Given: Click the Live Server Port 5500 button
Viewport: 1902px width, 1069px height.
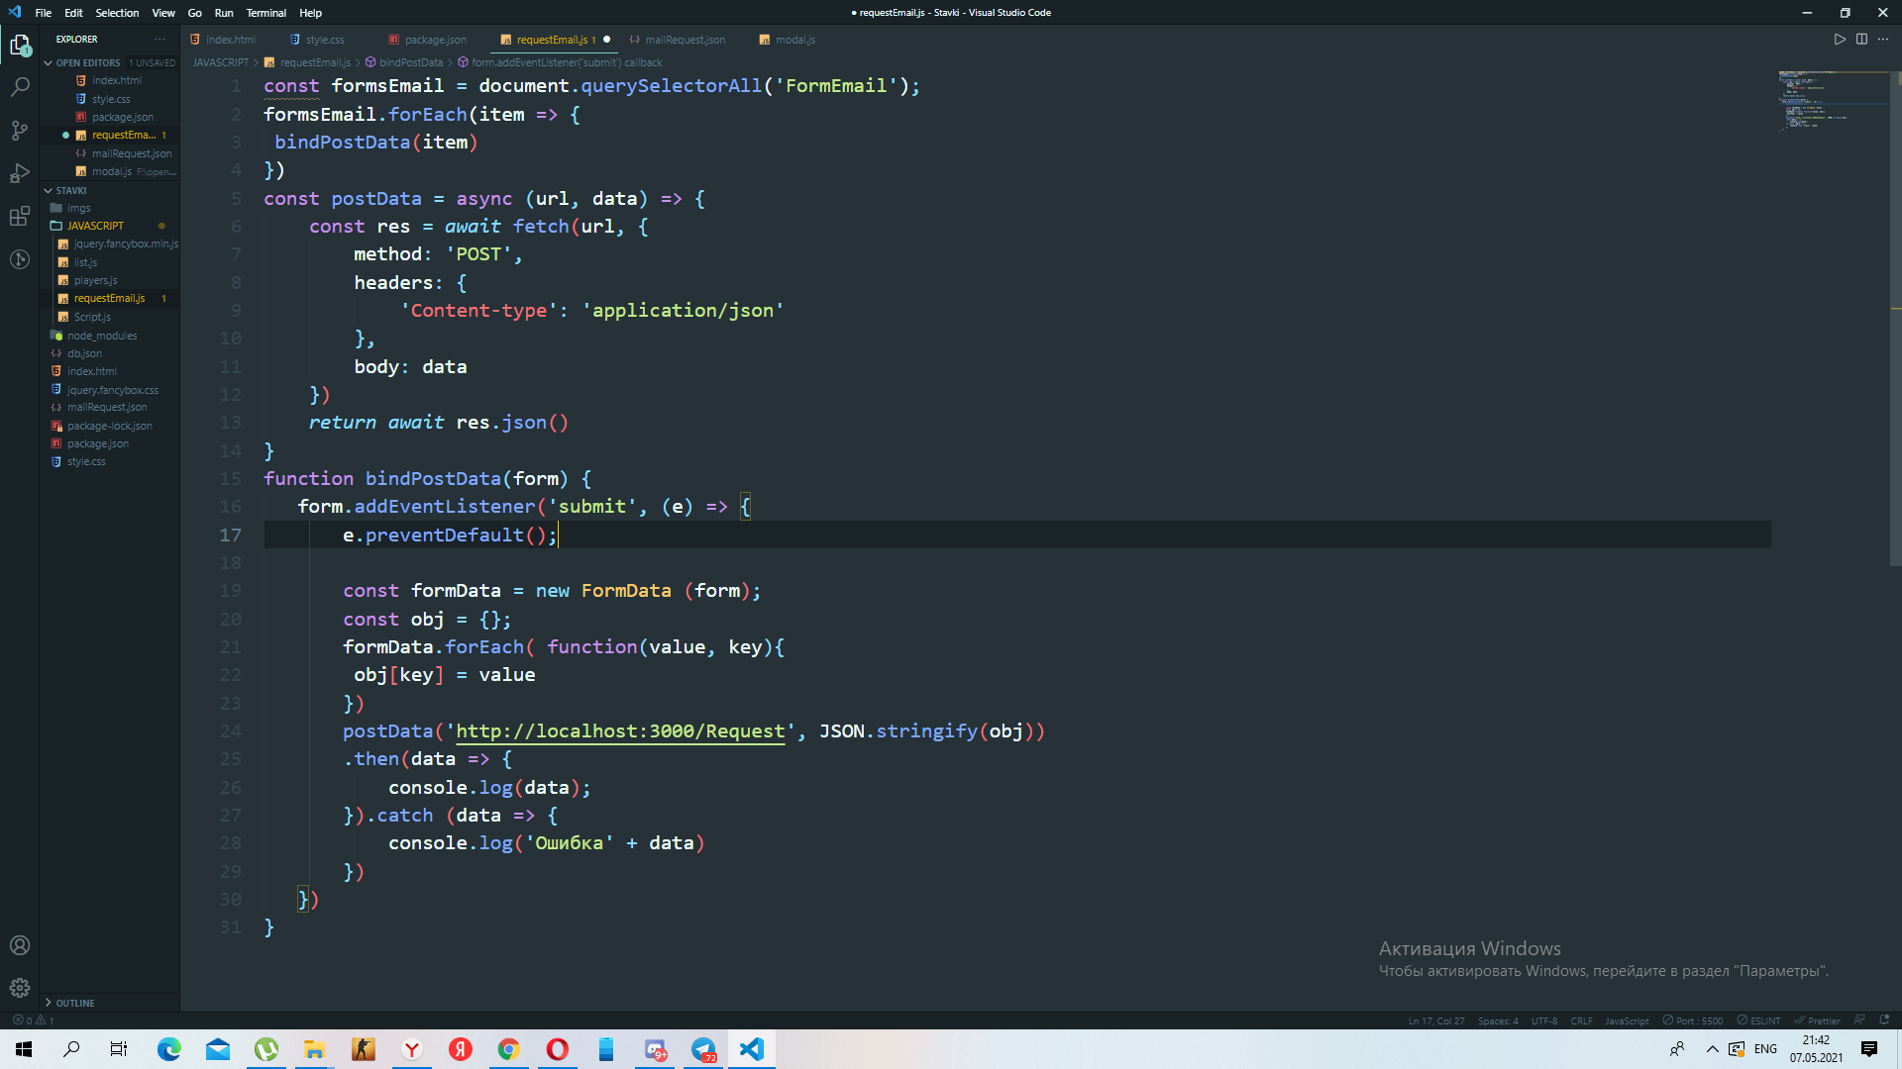Looking at the screenshot, I should [x=1693, y=1020].
